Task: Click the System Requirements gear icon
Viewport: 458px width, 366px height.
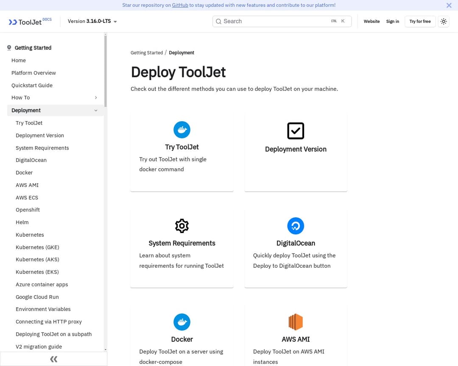Action: [182, 226]
